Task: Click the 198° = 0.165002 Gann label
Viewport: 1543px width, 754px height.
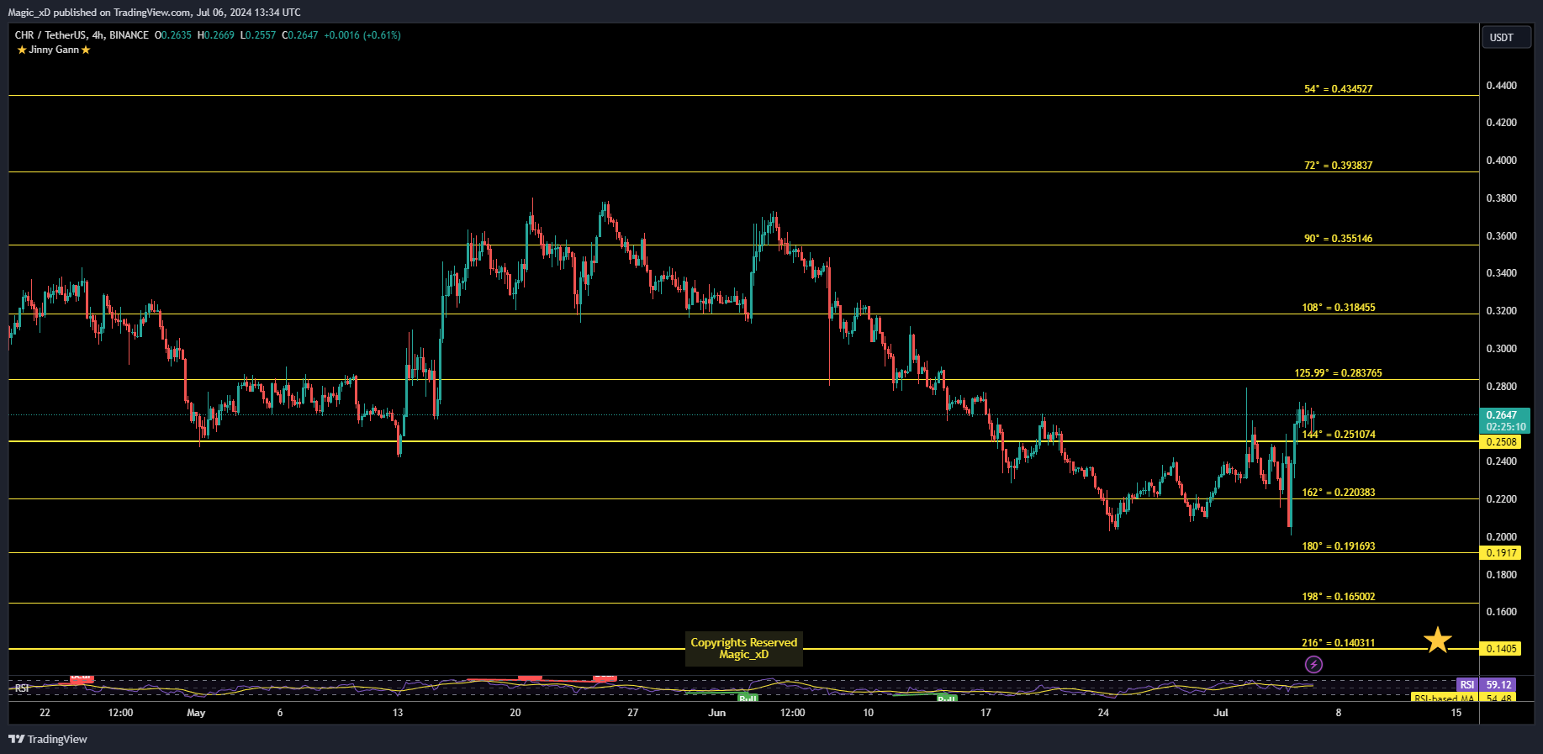Action: 1339,596
